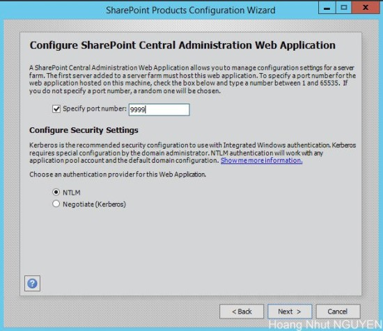Screen dimensions: 383x331
Task: Open the Show me more information link
Action: point(262,161)
